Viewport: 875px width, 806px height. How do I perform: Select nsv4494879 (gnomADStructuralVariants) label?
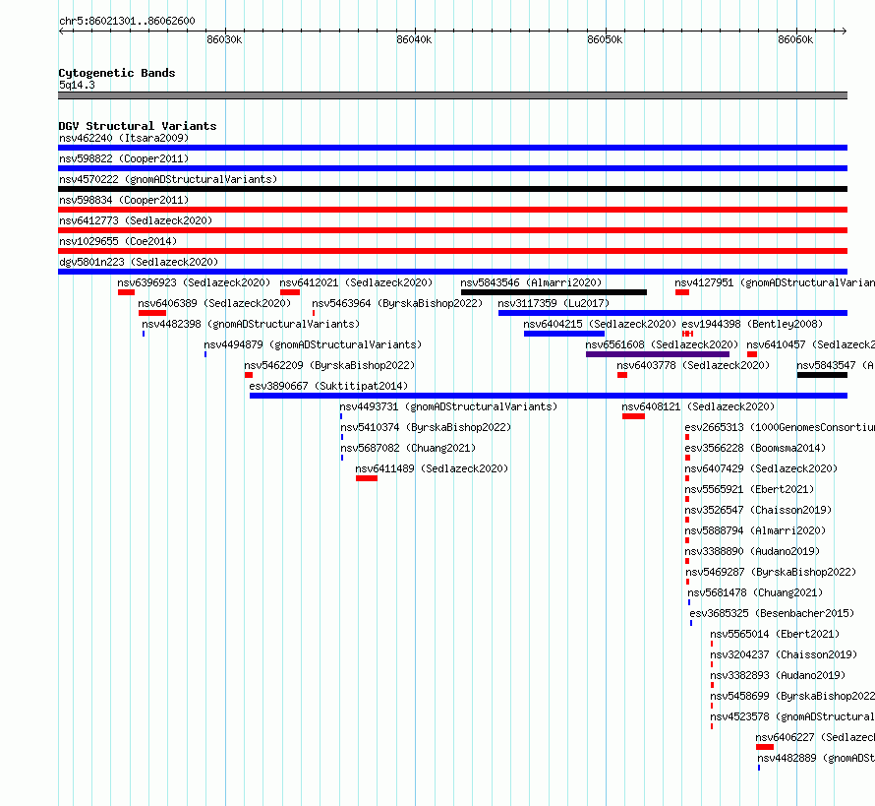point(313,344)
